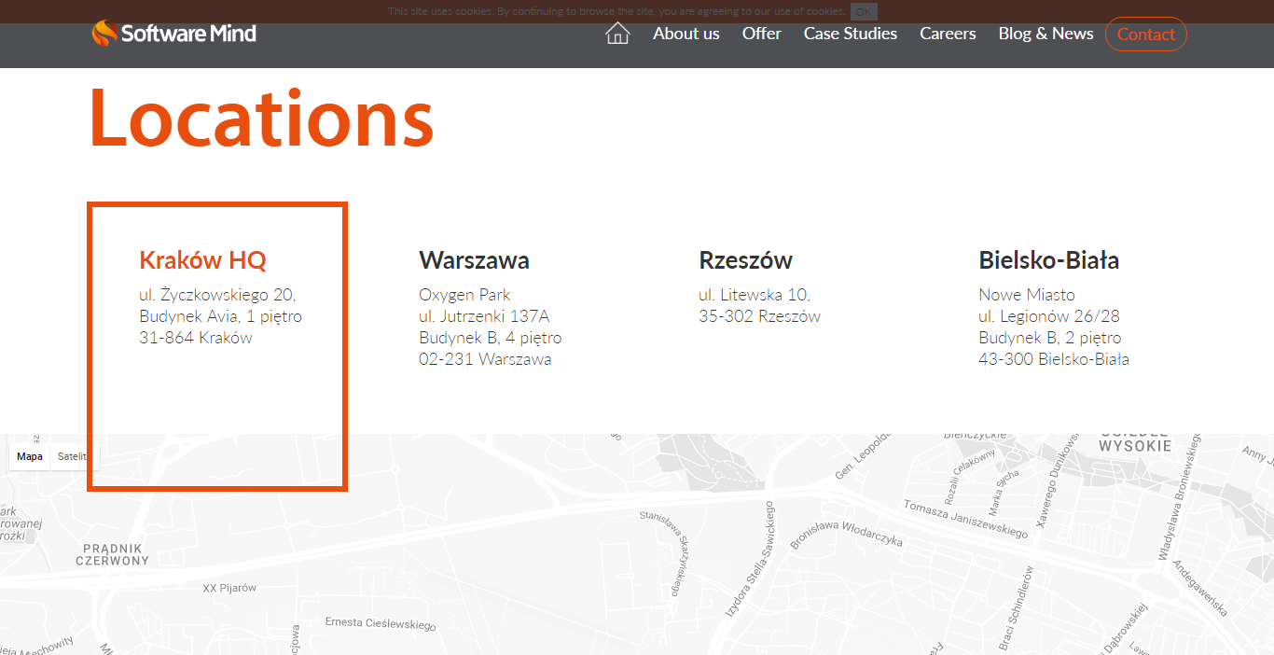Screen dimensions: 1274x655
Task: Click ul. Legionów 26/28 text
Action: (x=1049, y=316)
